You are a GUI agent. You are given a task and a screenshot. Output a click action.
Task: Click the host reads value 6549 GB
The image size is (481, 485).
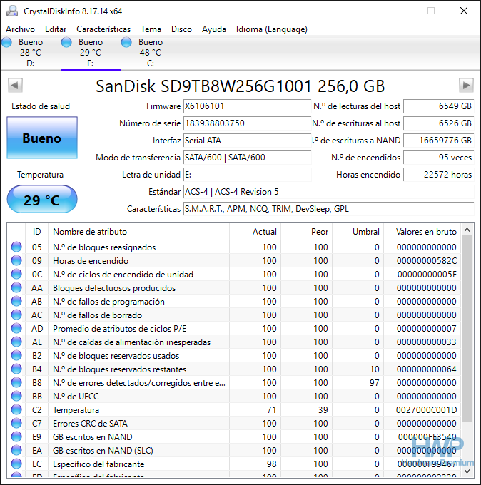click(439, 106)
